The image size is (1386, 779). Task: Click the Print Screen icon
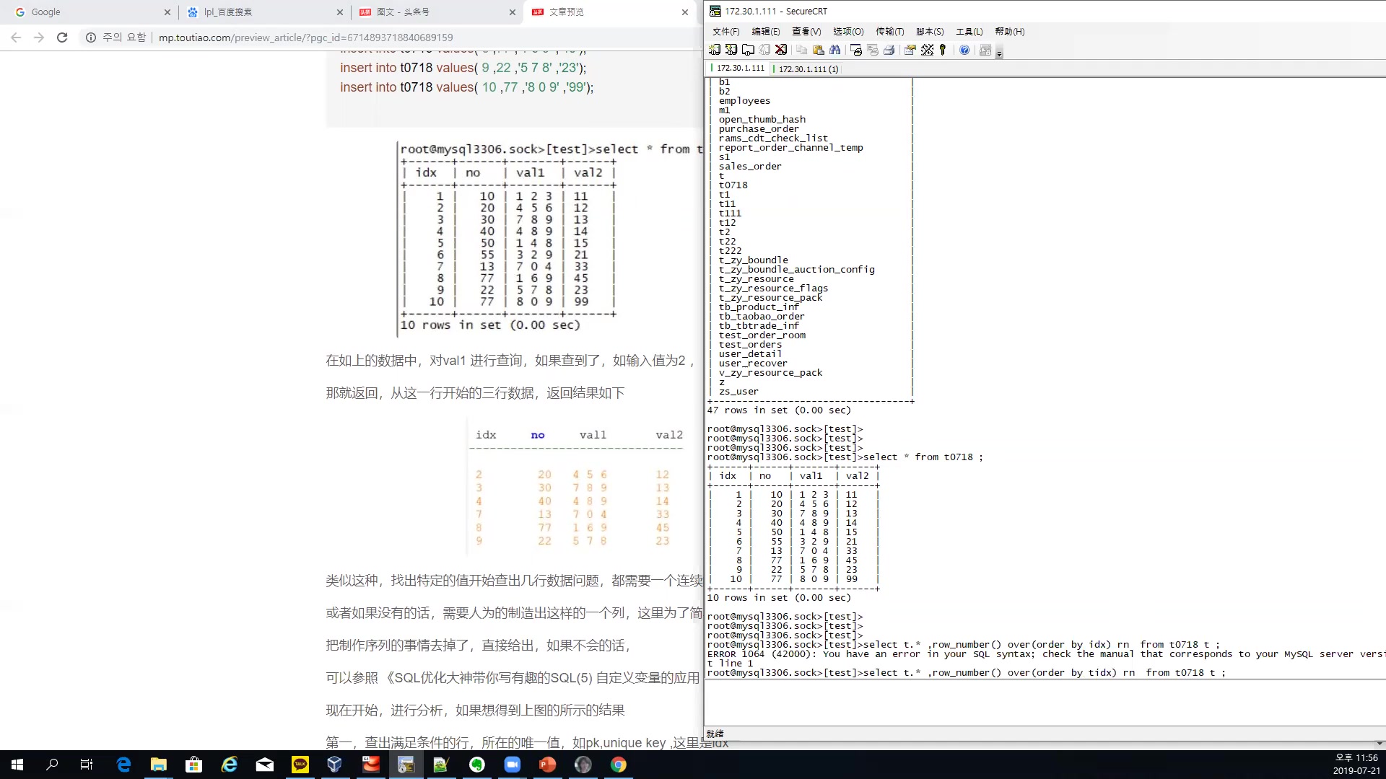[x=856, y=50]
